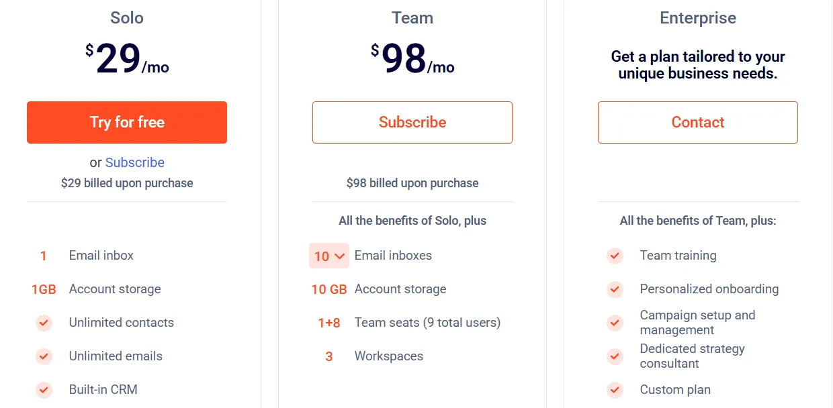
Task: Click the 10 GB storage value
Action: 329,289
